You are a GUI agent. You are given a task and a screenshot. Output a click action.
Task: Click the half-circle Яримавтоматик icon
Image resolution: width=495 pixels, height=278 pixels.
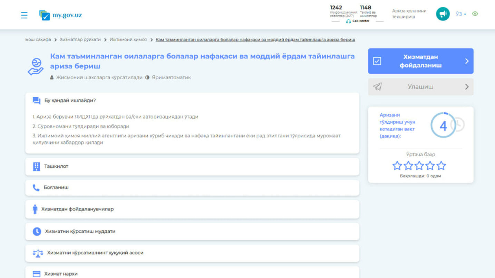pos(147,77)
